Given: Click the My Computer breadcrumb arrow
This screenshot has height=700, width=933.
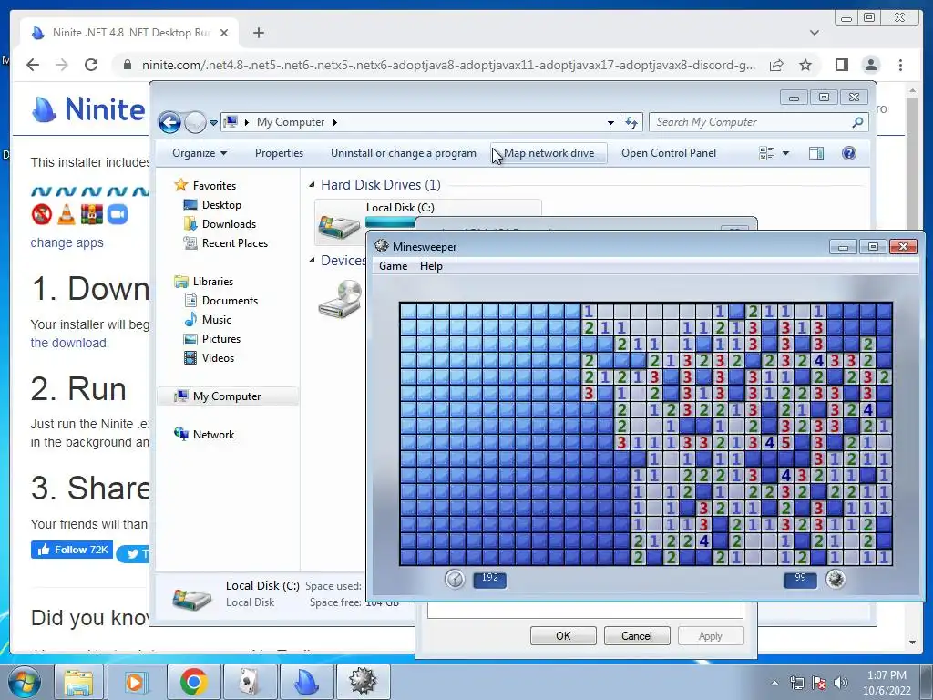Looking at the screenshot, I should (335, 123).
